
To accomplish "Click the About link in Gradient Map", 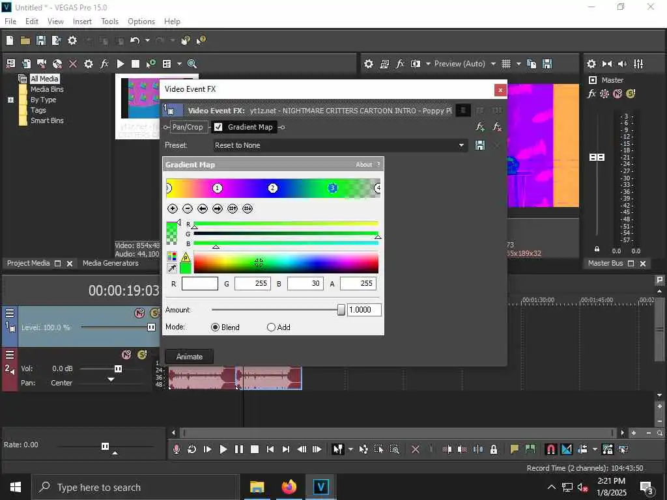I will (363, 165).
